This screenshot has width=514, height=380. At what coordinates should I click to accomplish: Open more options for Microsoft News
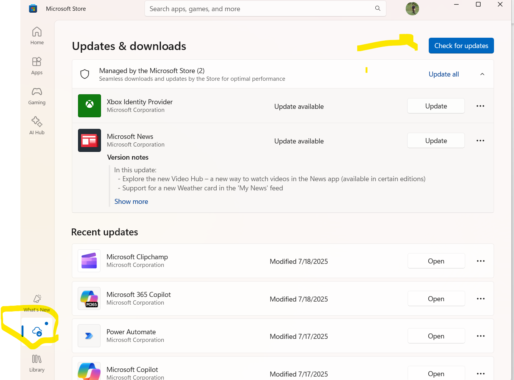click(480, 140)
